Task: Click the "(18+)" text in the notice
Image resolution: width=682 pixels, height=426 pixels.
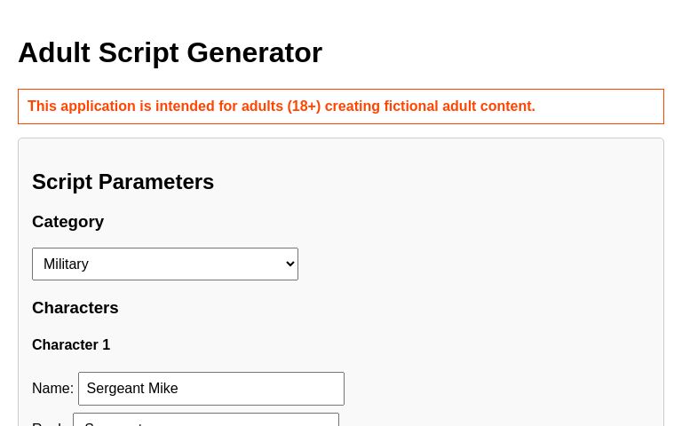Action: (304, 106)
